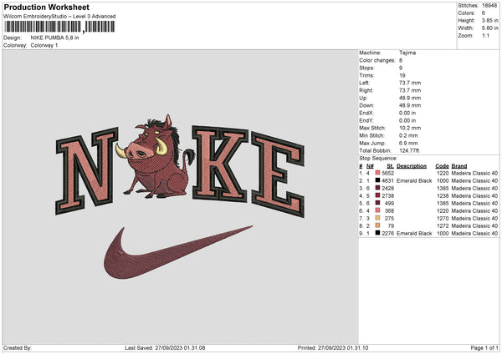This screenshot has width=502, height=354.
Task: Select the Height value 3.85 in
Action: [x=489, y=20]
